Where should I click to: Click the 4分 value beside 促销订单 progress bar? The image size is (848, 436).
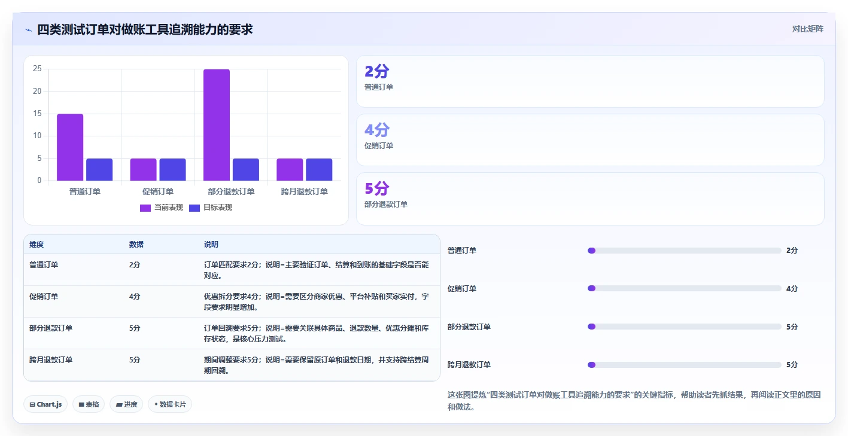coord(792,289)
